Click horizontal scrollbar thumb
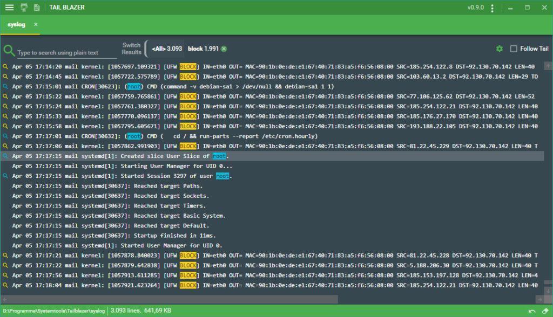The width and height of the screenshot is (553, 317). [172, 299]
